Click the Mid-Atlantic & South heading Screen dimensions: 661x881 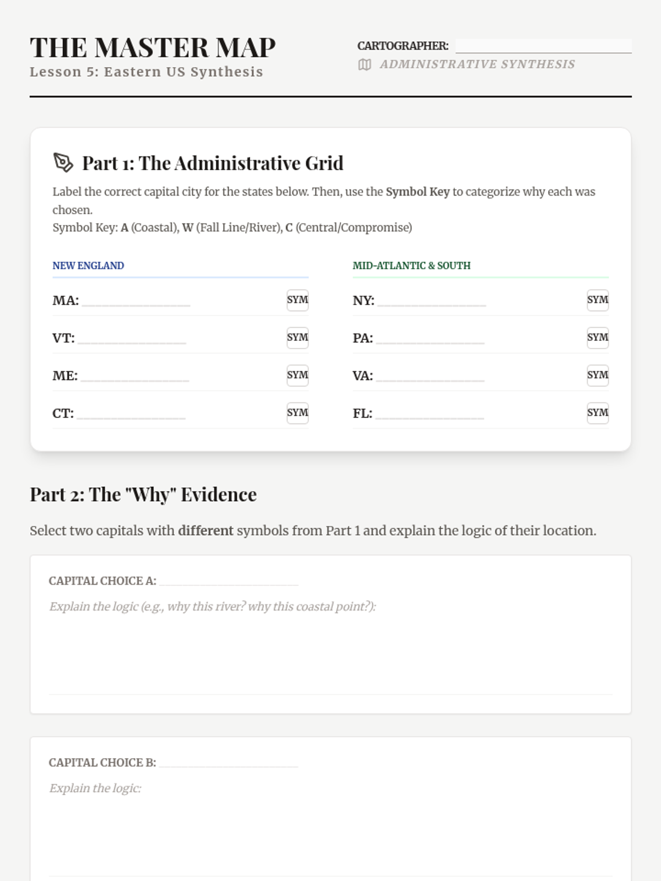point(411,265)
